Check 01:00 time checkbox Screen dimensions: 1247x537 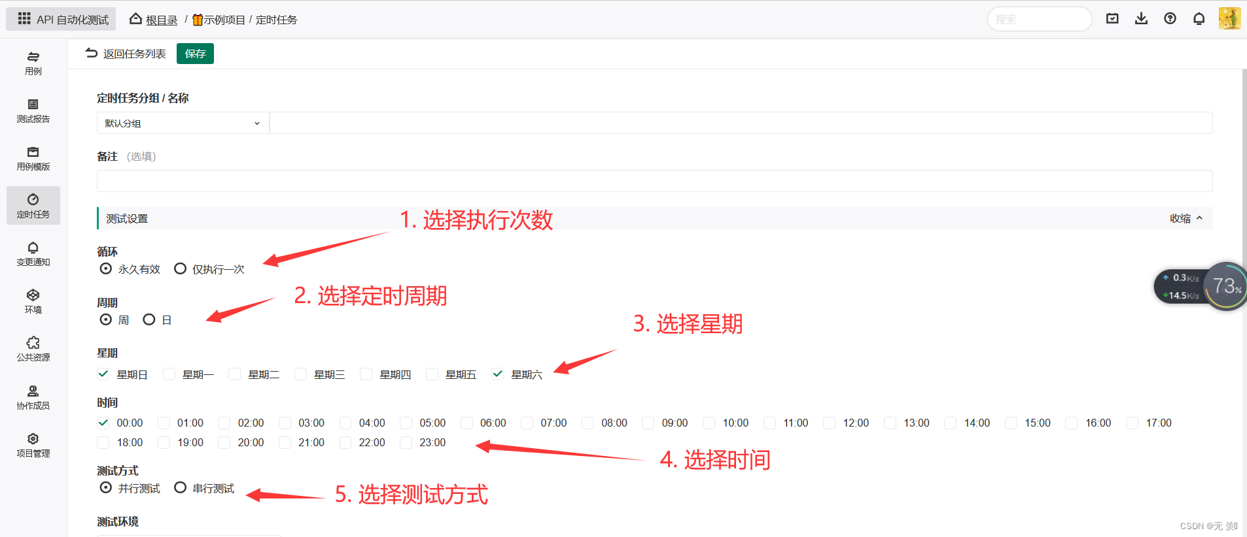pyautogui.click(x=164, y=423)
